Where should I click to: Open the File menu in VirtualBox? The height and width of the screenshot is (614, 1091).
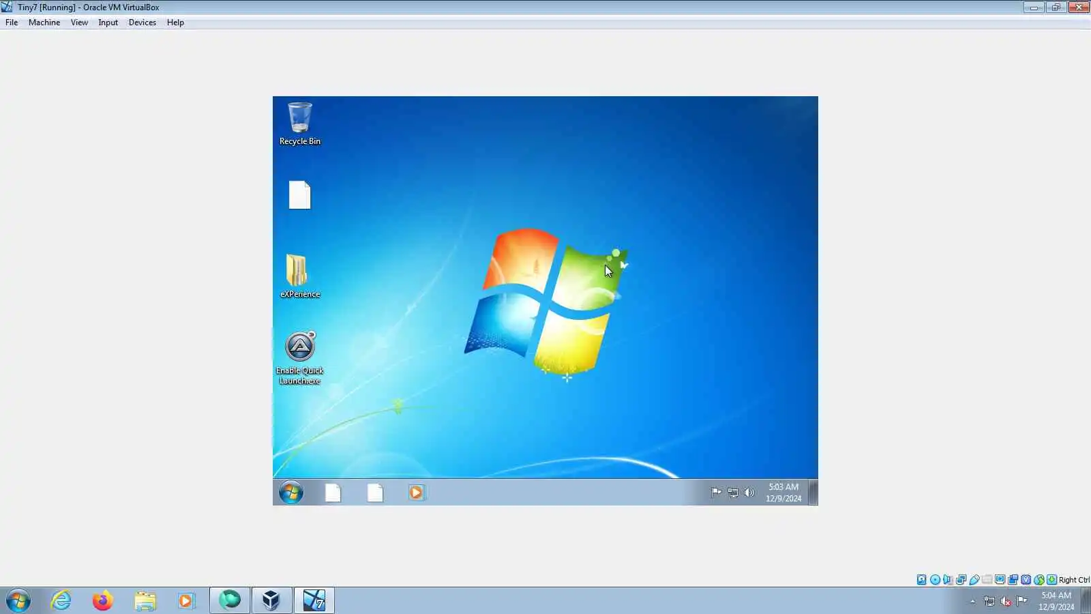pos(12,23)
